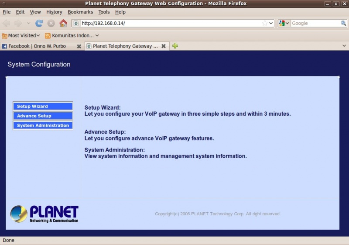Click the Advance Setup button

(43, 116)
